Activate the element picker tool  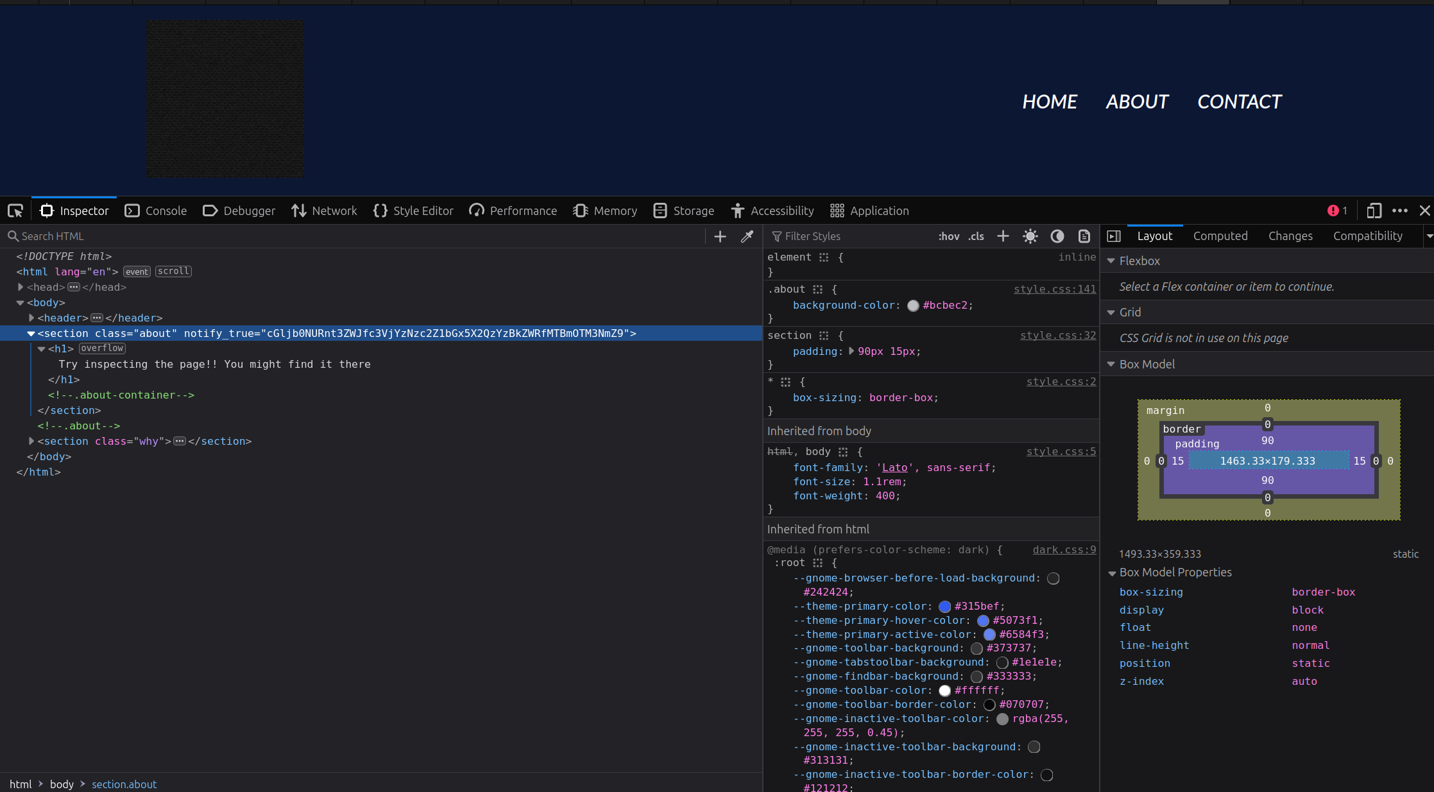(15, 211)
